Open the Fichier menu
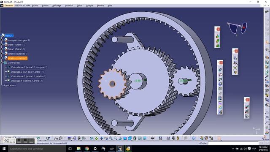Image resolution: width=270 pixels, height=152 pixels. point(35,5)
